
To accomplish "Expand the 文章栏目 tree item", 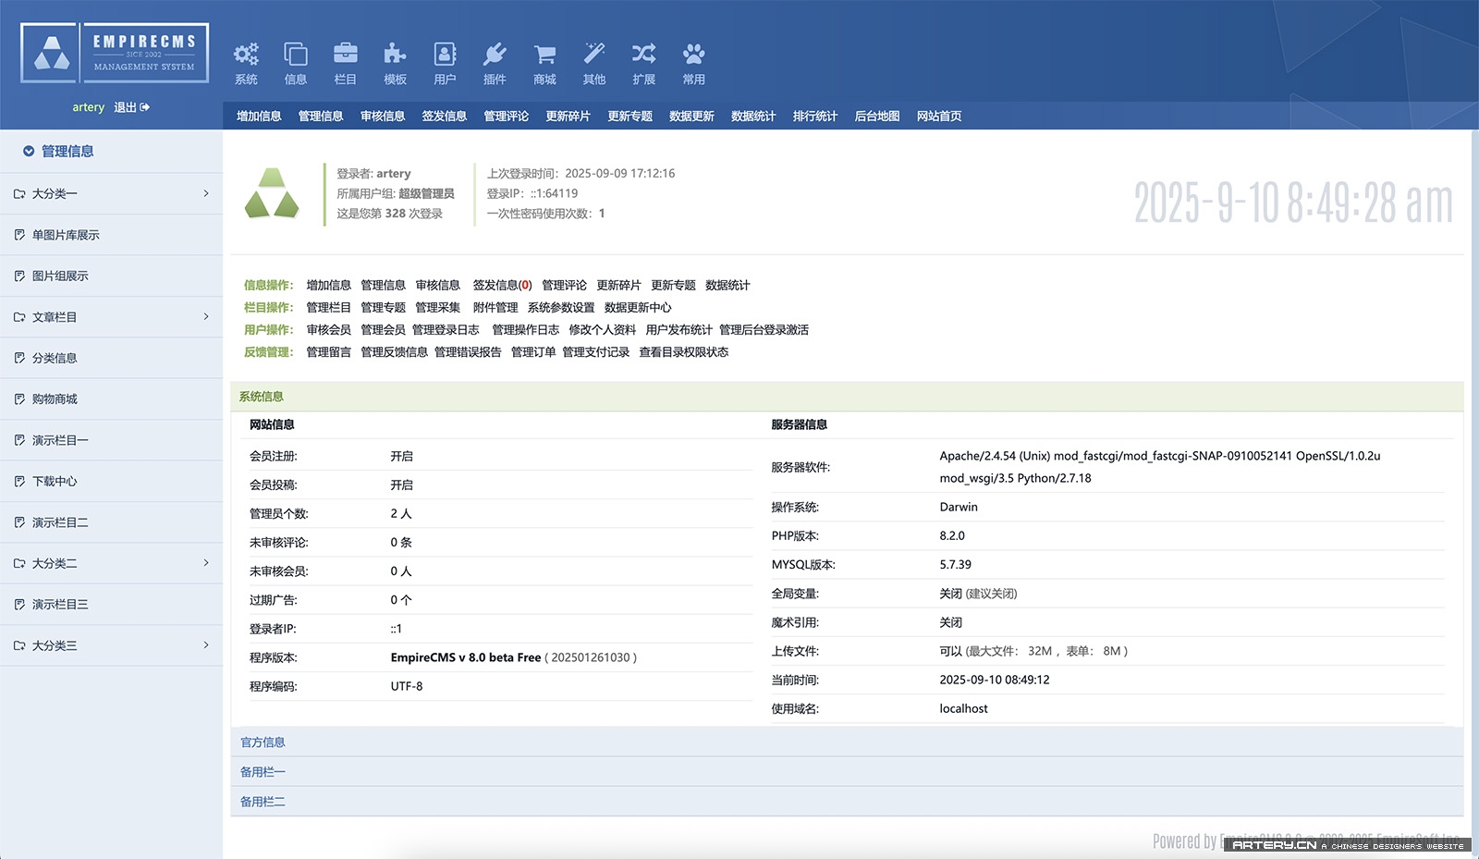I will point(111,316).
